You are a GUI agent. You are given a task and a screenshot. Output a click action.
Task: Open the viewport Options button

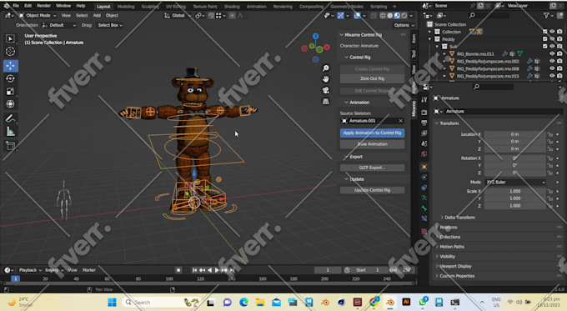[x=404, y=25]
